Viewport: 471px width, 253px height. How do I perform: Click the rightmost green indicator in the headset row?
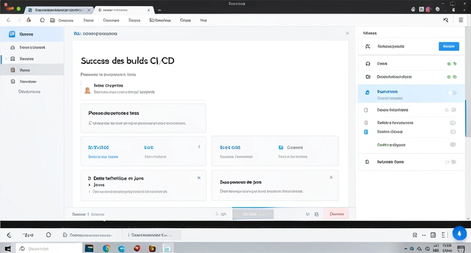pos(455,64)
